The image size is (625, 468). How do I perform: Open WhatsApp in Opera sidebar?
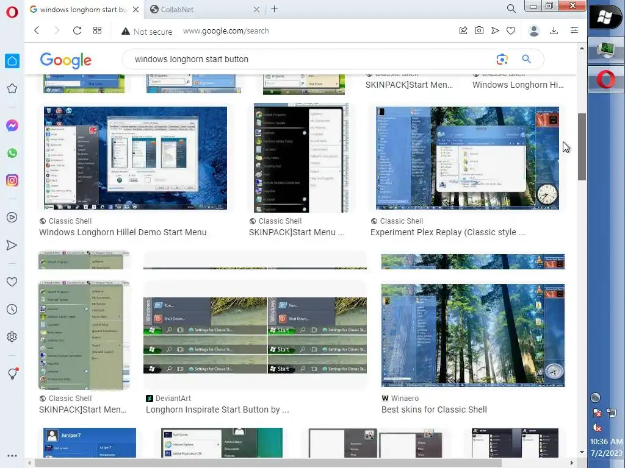click(12, 153)
